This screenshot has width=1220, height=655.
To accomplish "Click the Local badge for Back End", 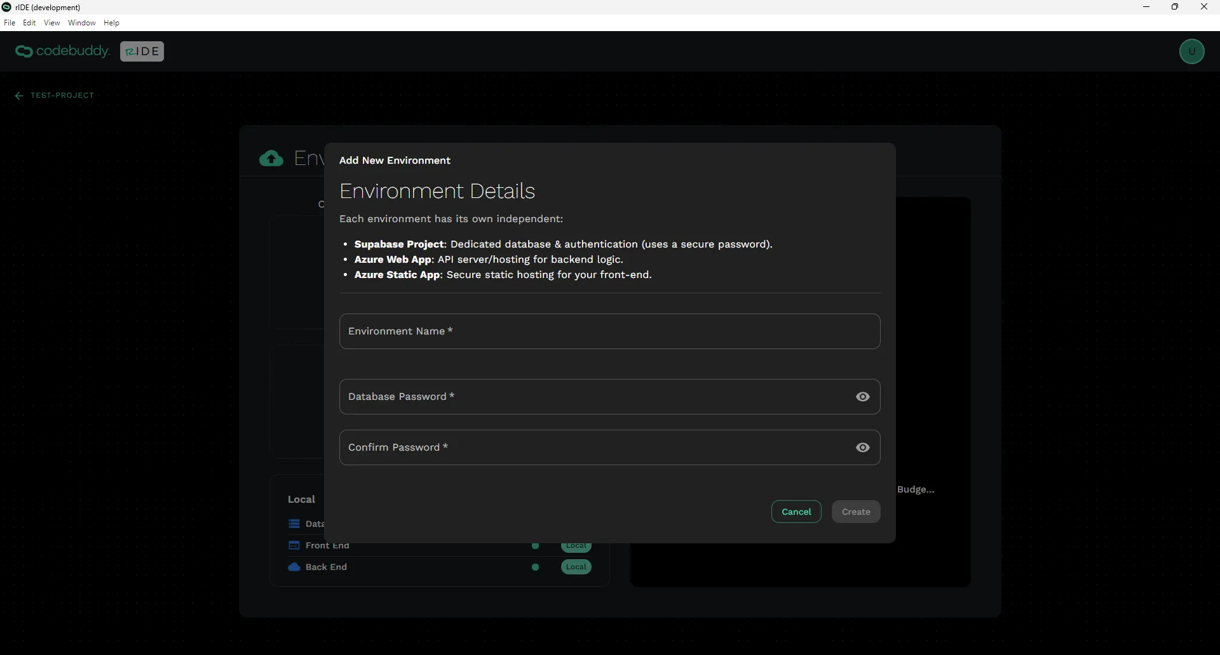I will [x=576, y=567].
